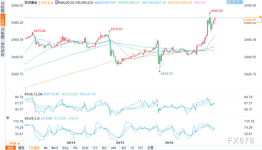Switch to the 模板 bottom tab

point(21,148)
